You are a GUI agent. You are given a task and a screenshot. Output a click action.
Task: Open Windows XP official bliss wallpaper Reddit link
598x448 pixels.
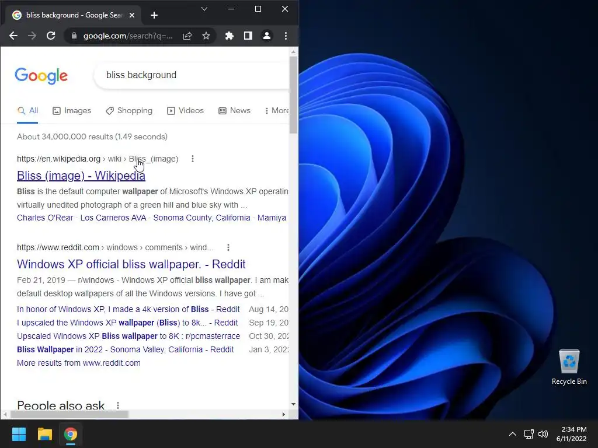pos(131,264)
